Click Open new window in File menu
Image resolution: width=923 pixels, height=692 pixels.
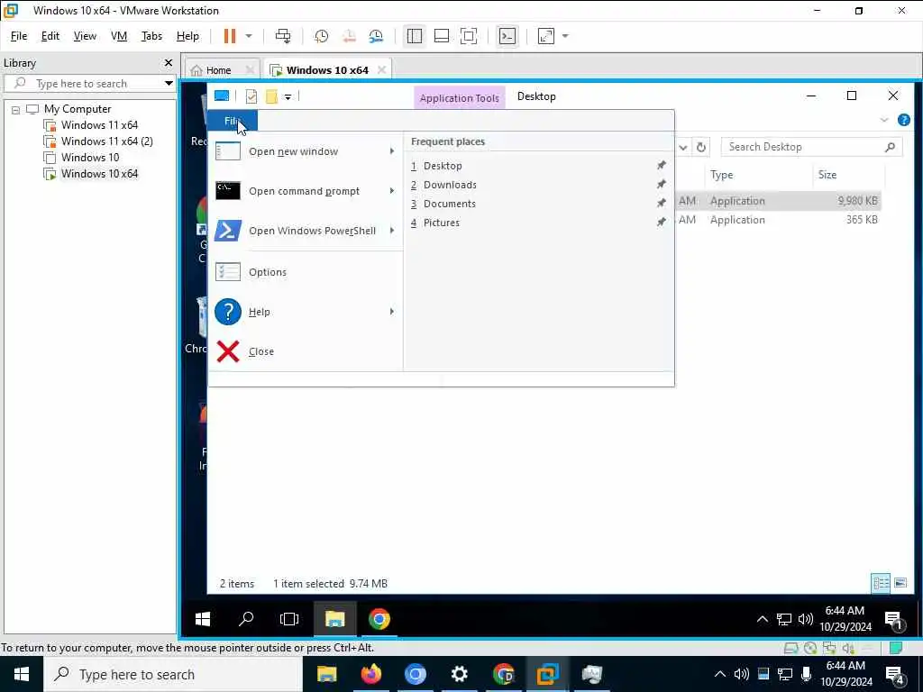click(x=293, y=151)
